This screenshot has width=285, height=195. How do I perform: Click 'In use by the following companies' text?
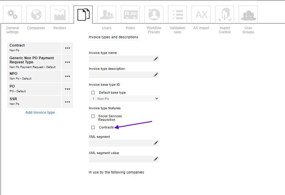click(116, 172)
